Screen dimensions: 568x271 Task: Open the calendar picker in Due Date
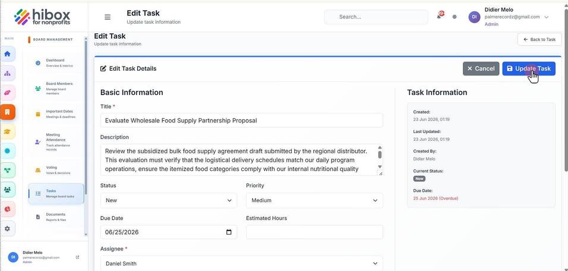click(229, 232)
